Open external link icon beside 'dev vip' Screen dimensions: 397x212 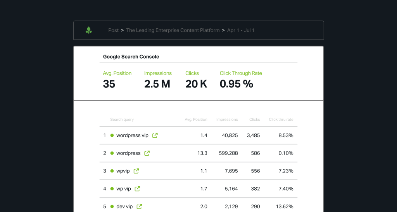tap(139, 206)
